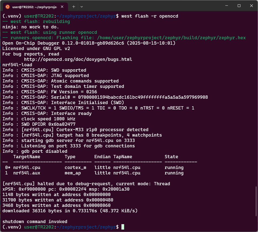Click the cursor at the bottom prompt
Screen dimensions: 258x232
(x=123, y=227)
